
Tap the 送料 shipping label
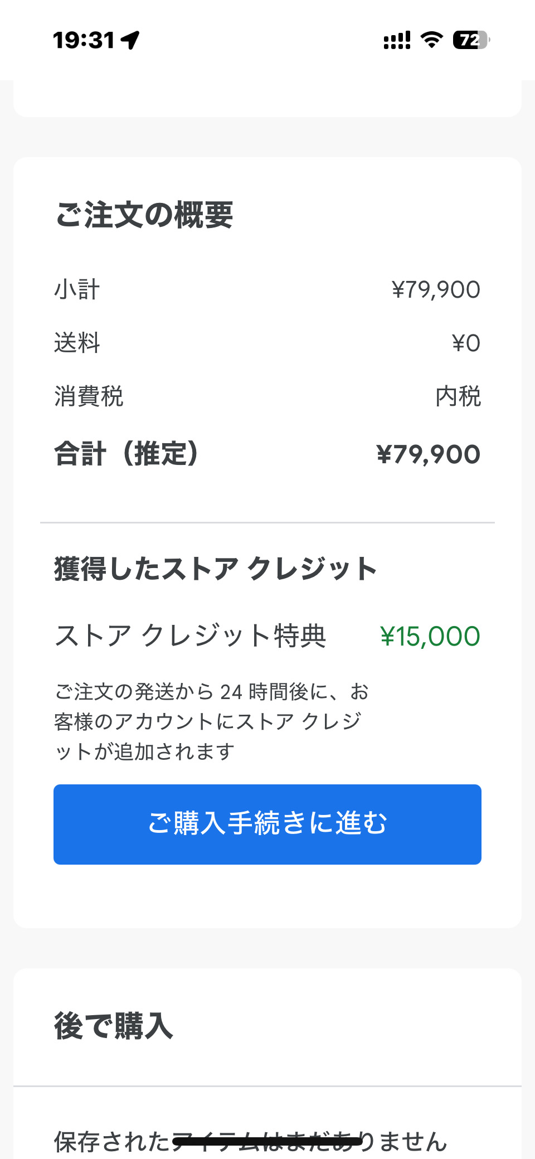coord(77,343)
